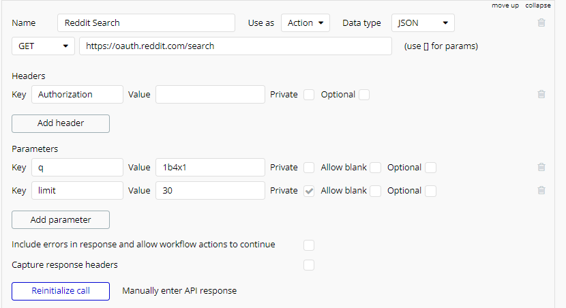This screenshot has width=566, height=308.
Task: Click Reinitialize call button
Action: click(61, 291)
